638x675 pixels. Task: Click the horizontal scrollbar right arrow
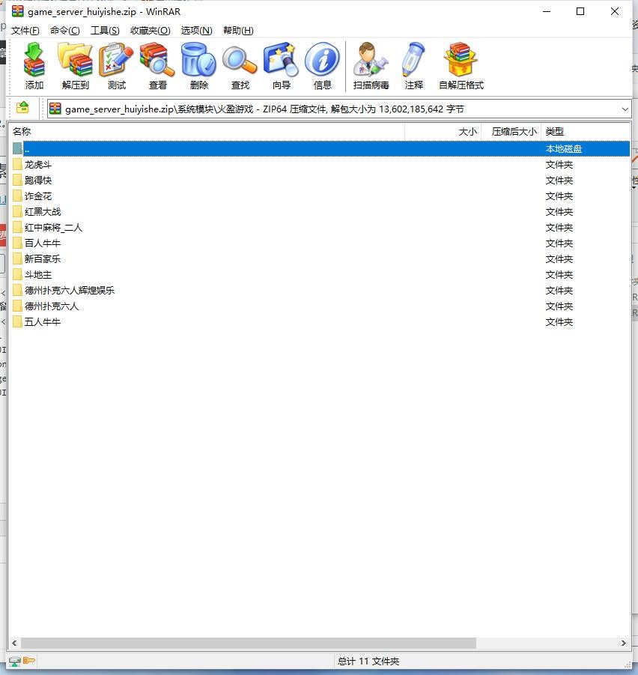tap(624, 643)
